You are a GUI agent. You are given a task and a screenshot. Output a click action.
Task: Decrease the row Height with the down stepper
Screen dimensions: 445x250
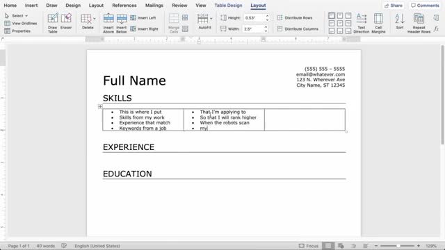tap(267, 19)
